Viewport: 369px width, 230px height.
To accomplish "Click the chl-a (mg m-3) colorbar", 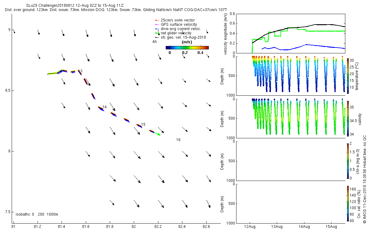I will 348,161.
